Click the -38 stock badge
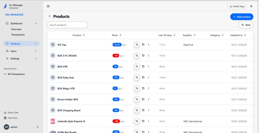The image size is (259, 133). pyautogui.click(x=116, y=56)
